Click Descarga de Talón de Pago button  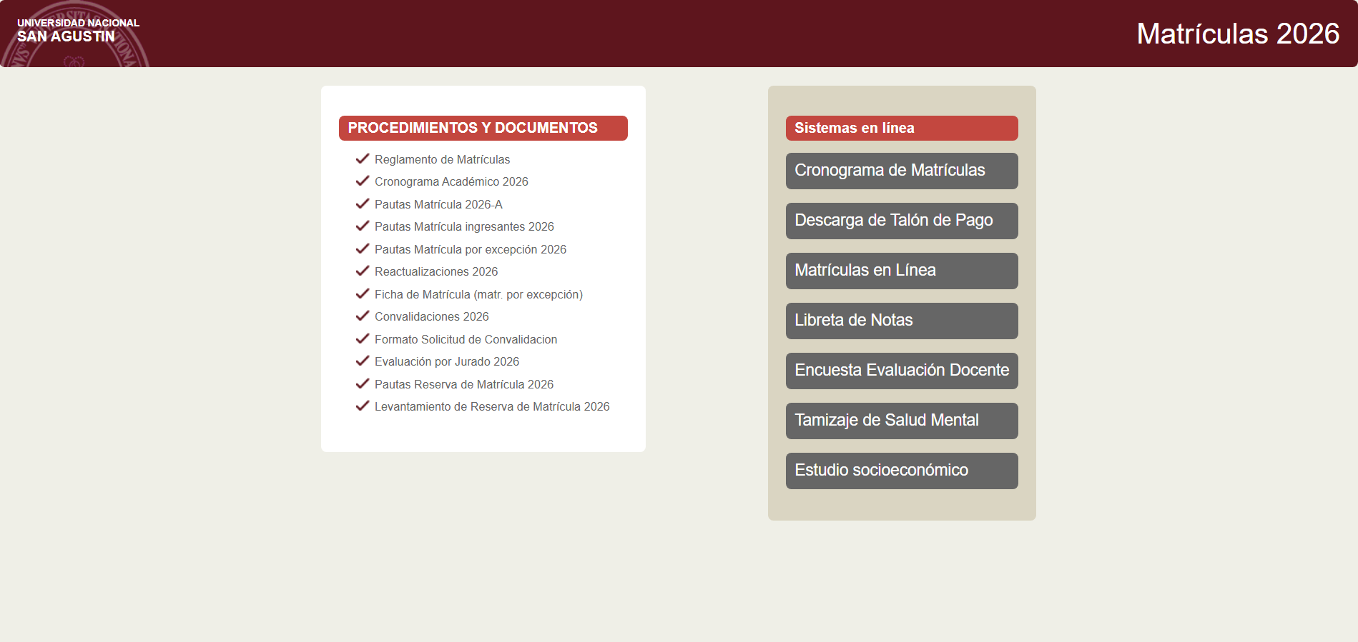(x=901, y=221)
